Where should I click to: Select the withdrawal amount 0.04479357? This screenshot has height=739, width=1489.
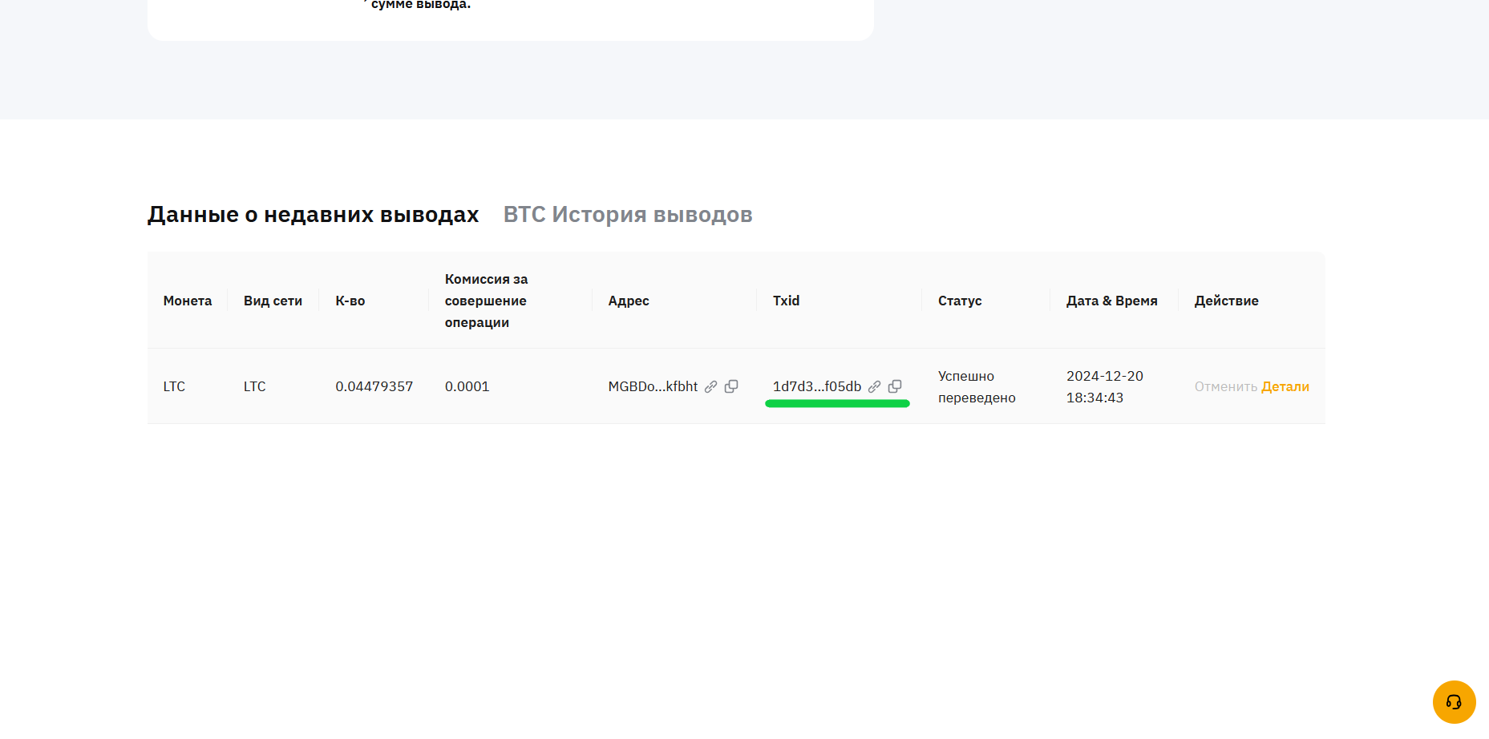point(374,386)
